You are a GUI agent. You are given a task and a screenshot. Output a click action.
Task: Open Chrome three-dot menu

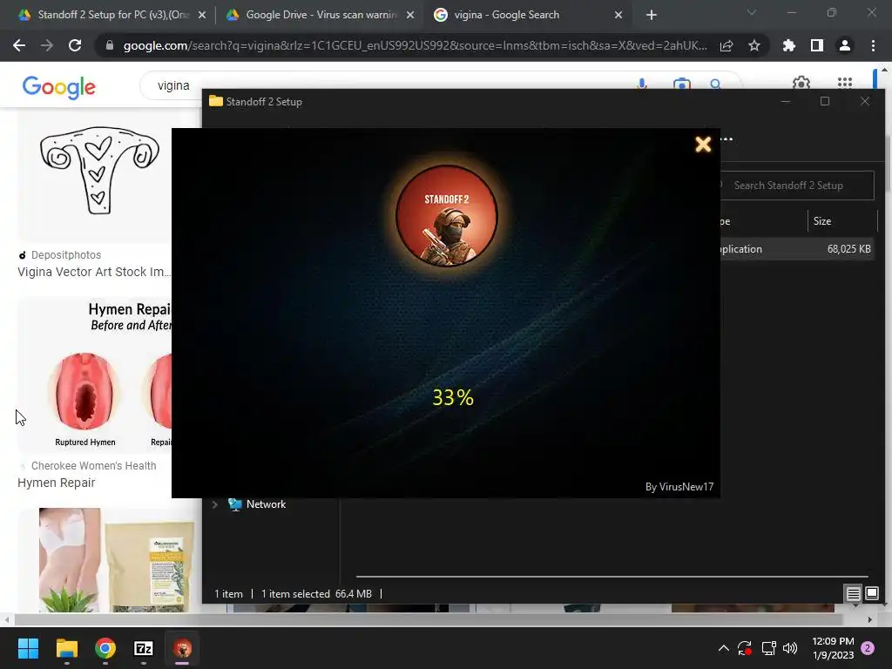pos(873,45)
